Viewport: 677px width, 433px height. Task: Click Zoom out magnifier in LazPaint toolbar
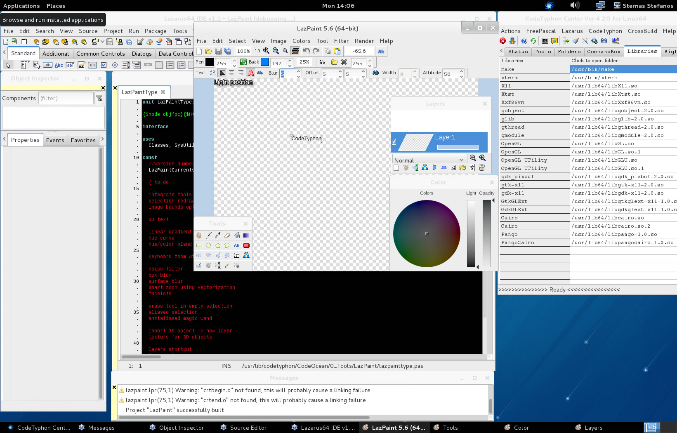pyautogui.click(x=276, y=51)
